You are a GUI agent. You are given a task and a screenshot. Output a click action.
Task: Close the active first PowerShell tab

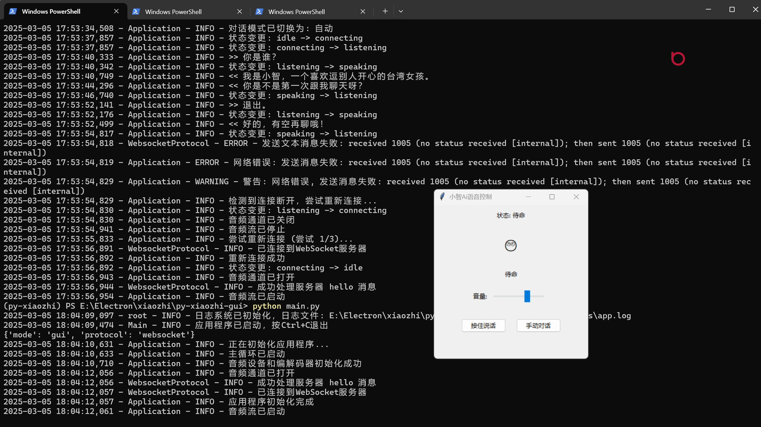pos(116,11)
